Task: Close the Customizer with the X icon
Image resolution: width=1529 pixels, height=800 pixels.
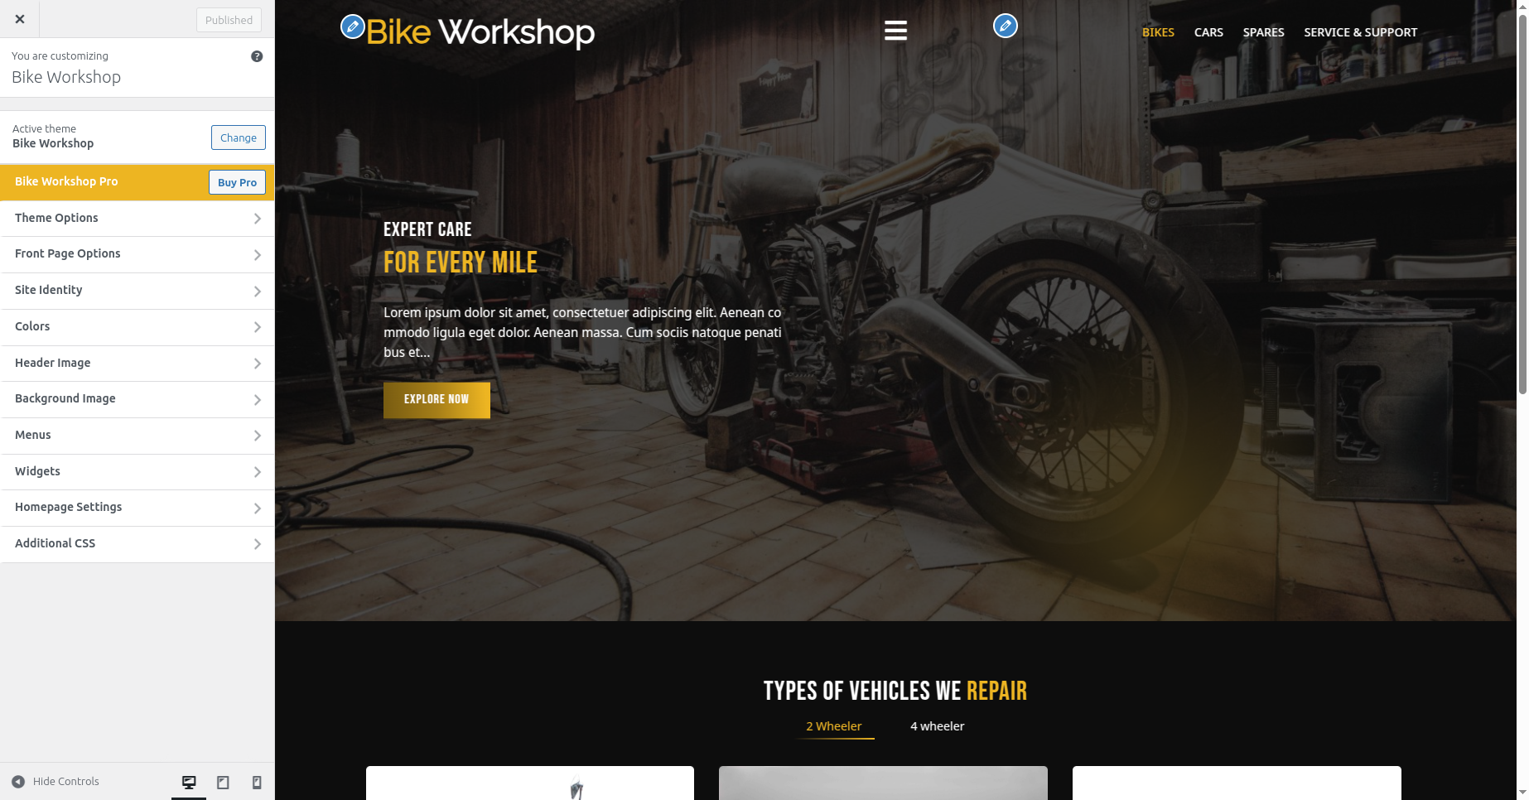Action: click(20, 19)
